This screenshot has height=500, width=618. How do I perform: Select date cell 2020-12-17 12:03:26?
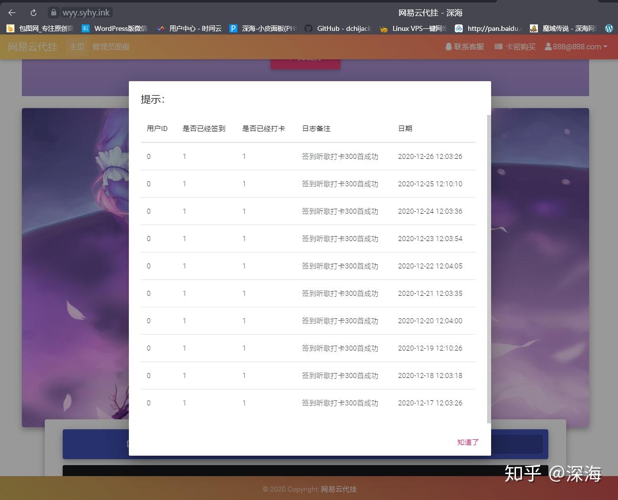click(430, 403)
